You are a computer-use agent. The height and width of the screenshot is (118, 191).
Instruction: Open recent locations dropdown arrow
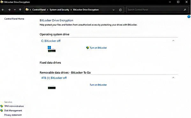[15, 10]
